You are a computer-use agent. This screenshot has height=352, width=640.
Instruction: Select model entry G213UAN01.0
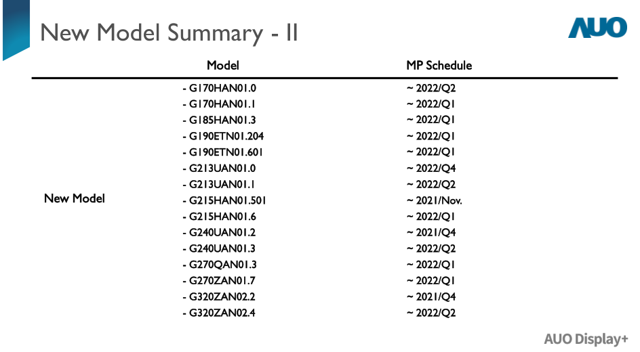[x=219, y=169]
